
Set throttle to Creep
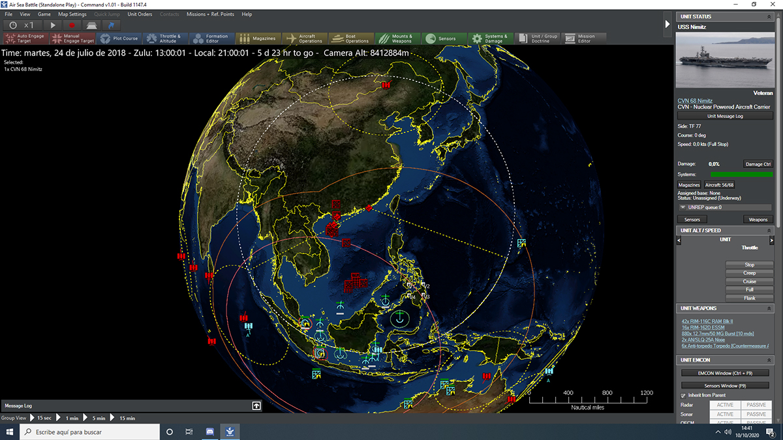point(749,273)
